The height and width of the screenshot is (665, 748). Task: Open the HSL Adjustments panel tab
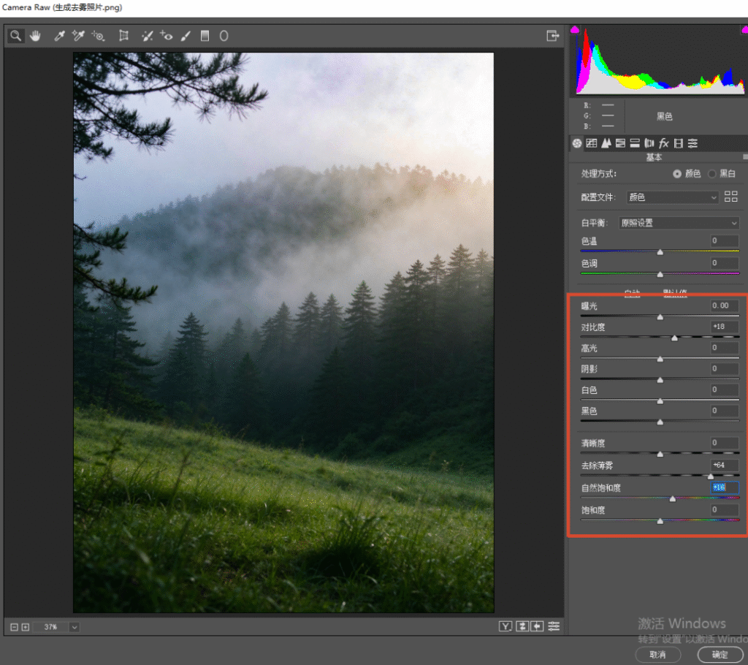620,143
